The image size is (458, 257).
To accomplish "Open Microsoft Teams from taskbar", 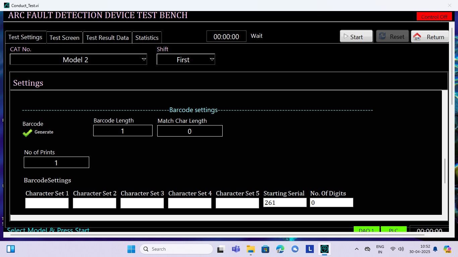I will point(236,249).
